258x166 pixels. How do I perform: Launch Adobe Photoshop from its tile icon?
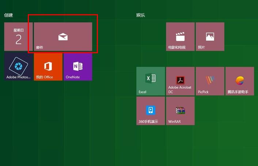[18, 66]
